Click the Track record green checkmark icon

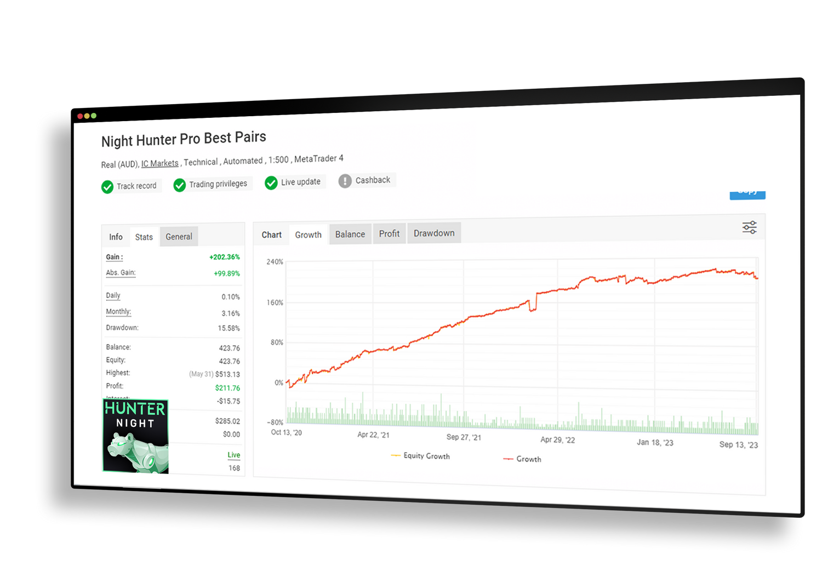click(x=107, y=187)
